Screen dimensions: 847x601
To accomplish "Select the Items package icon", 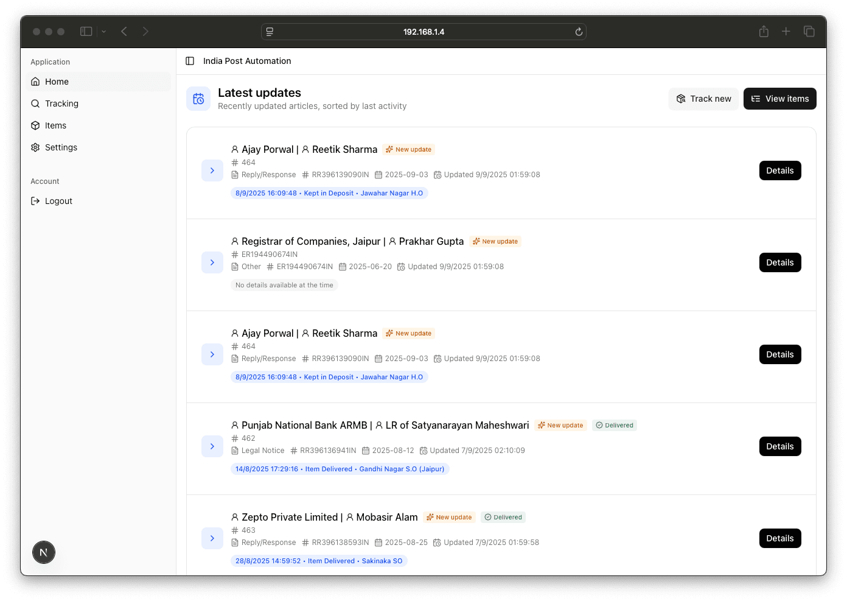I will (x=35, y=125).
